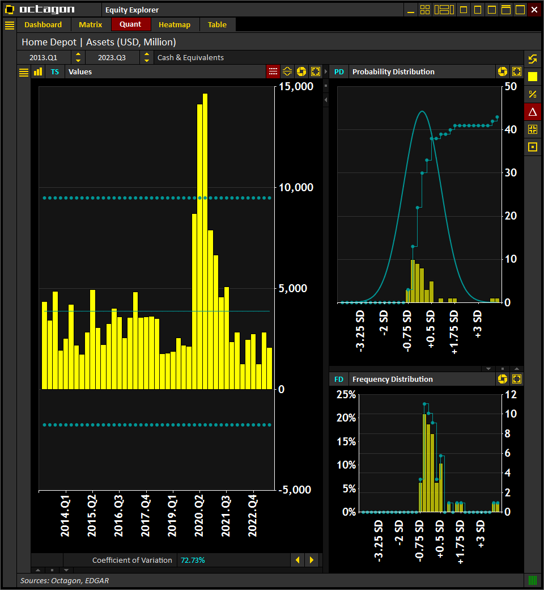
Task: Click the Probability Distribution panel title
Action: pyautogui.click(x=393, y=72)
